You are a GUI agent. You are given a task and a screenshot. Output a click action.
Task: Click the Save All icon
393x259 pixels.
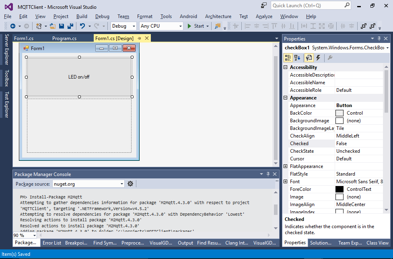point(70,26)
